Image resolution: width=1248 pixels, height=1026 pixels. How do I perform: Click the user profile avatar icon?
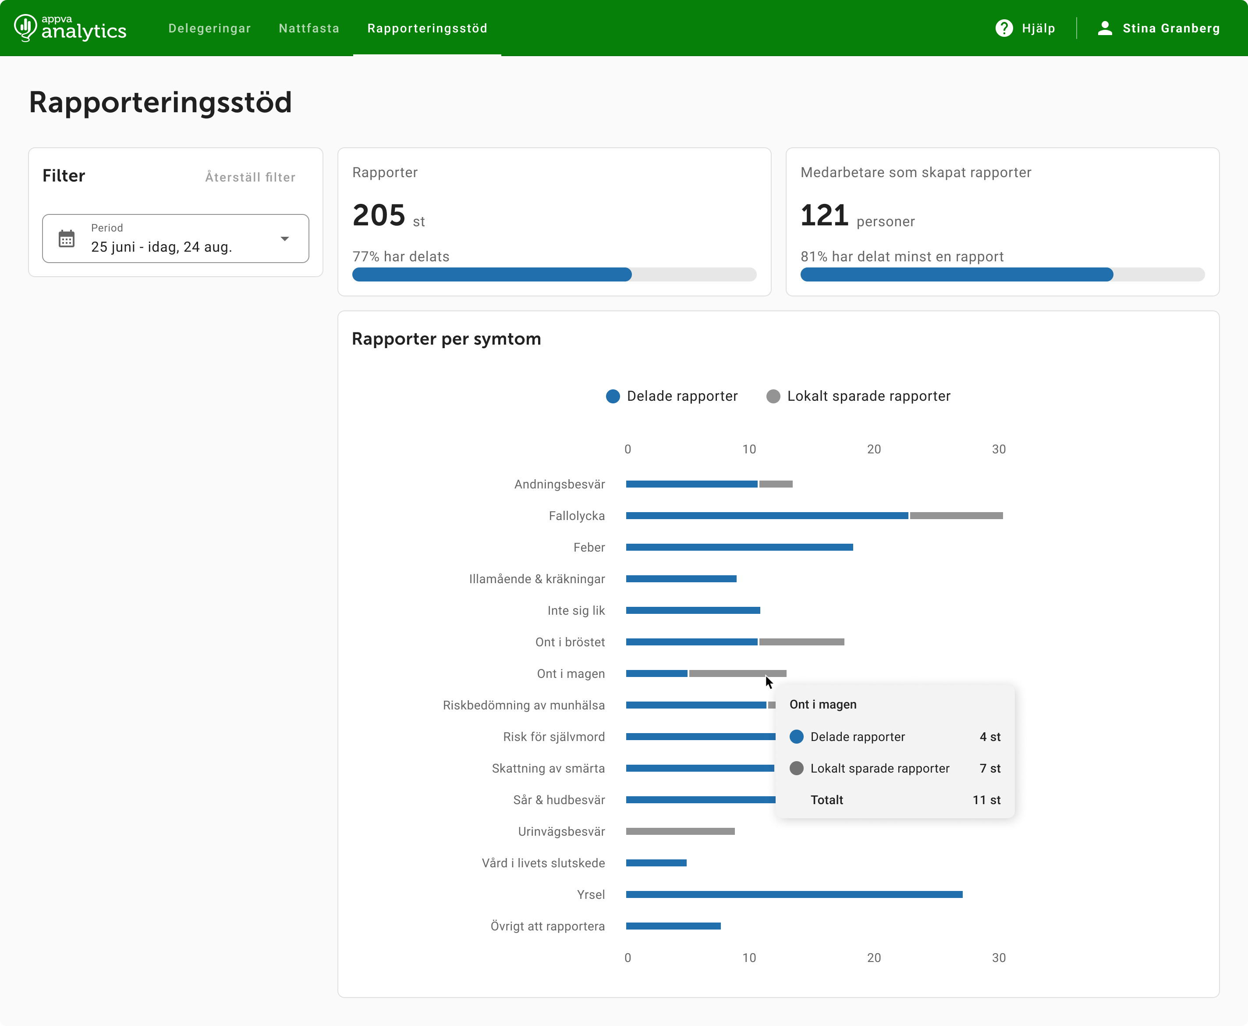click(1105, 28)
